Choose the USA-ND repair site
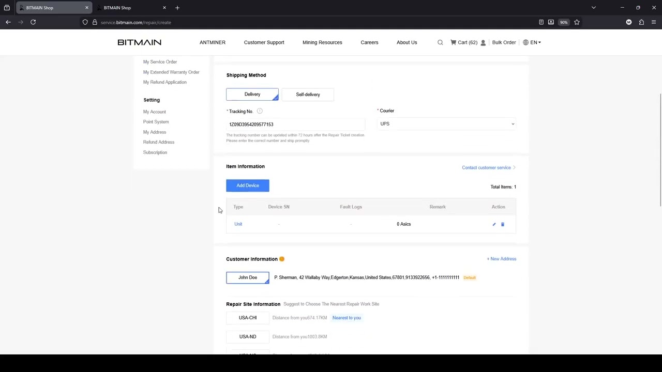The image size is (662, 372). [248, 337]
